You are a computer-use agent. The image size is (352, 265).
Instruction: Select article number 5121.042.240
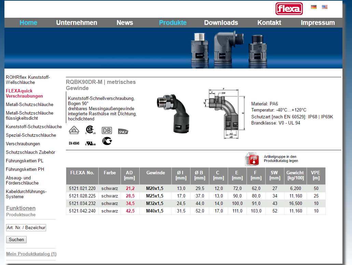pyautogui.click(x=82, y=211)
